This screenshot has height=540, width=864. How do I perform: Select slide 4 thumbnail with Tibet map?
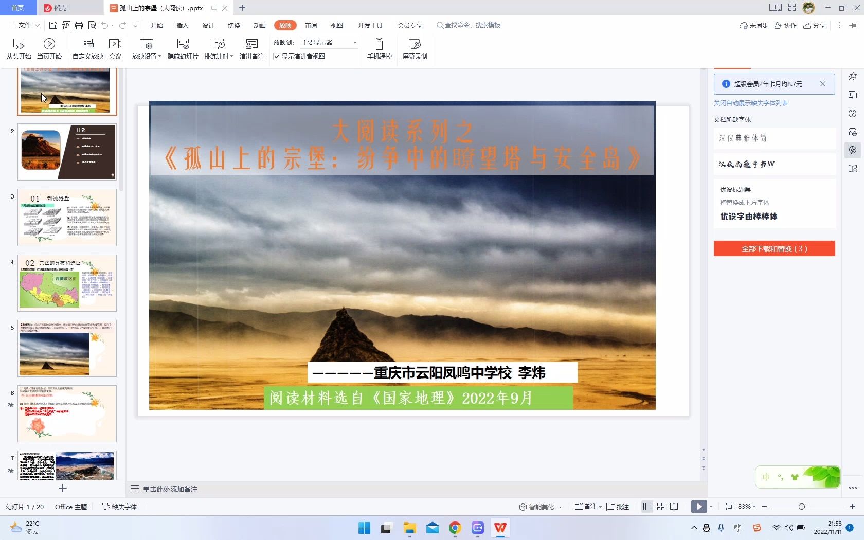[x=67, y=283]
